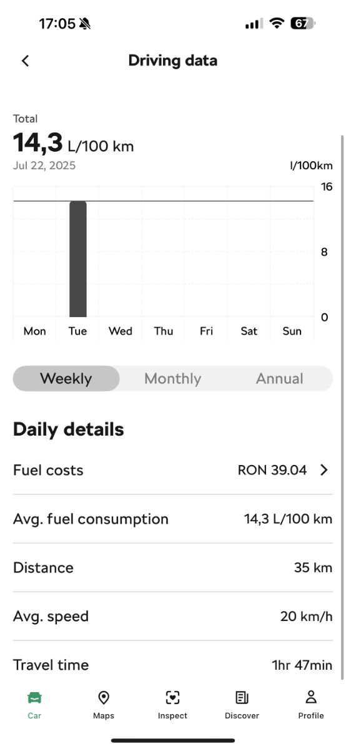Switch to the Monthly view
Image resolution: width=346 pixels, height=749 pixels.
173,378
